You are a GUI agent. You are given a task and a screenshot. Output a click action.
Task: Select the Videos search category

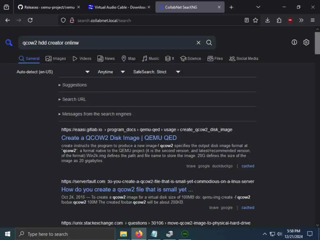tap(82, 58)
